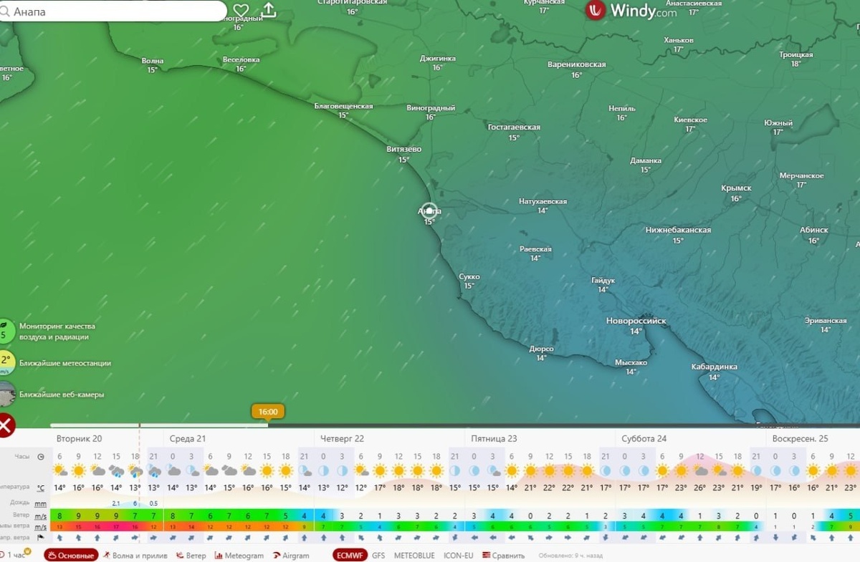Open the Основные forecast tab
Screen dimensions: 860x562
click(x=70, y=555)
